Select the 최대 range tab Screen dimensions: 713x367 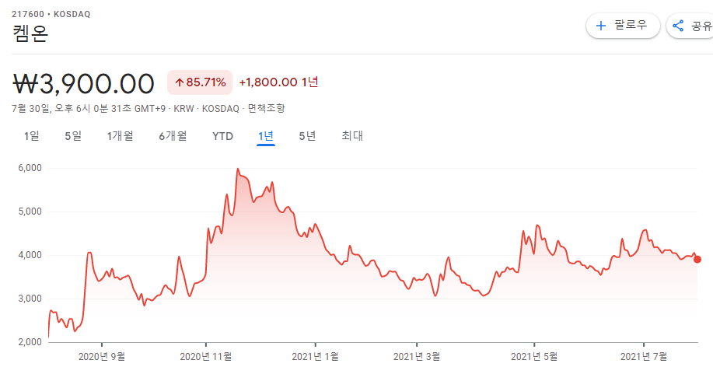pos(352,136)
